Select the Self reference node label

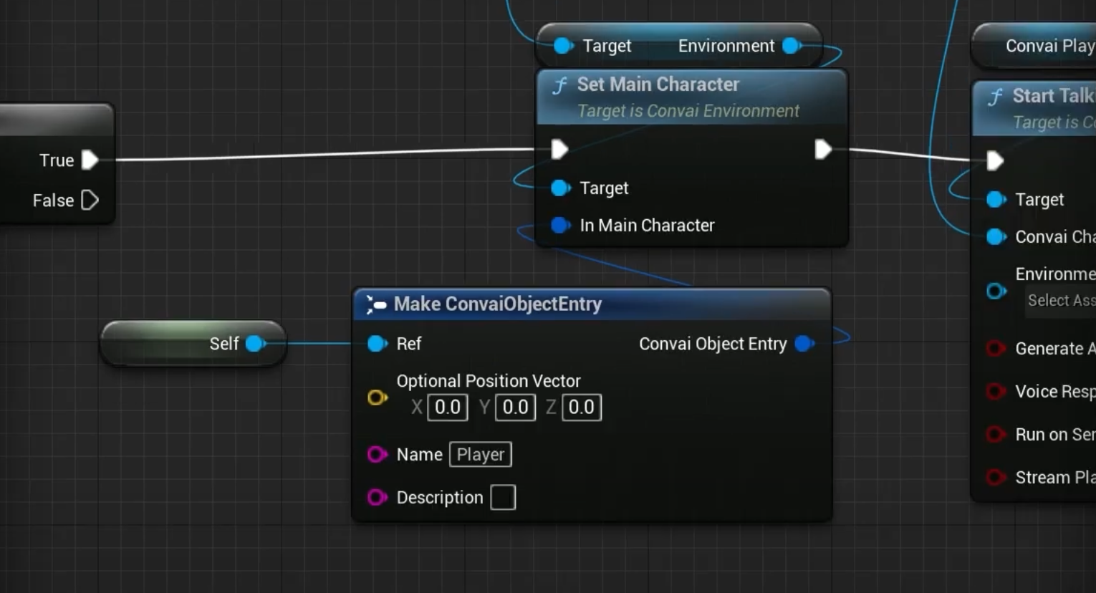point(223,344)
